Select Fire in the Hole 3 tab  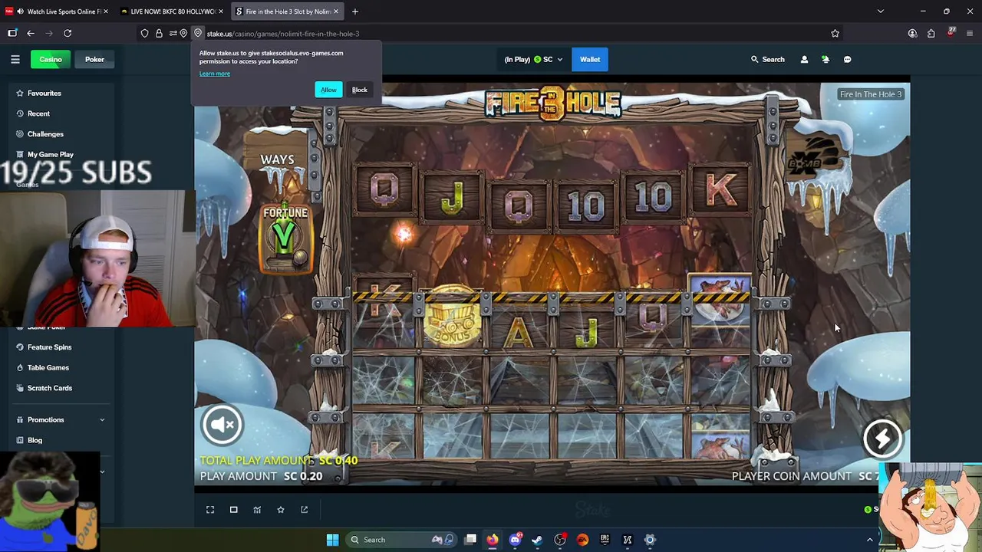pyautogui.click(x=287, y=11)
